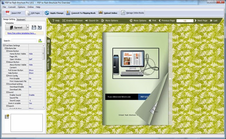
Task: Collapse the About Button node
Action: point(7,62)
